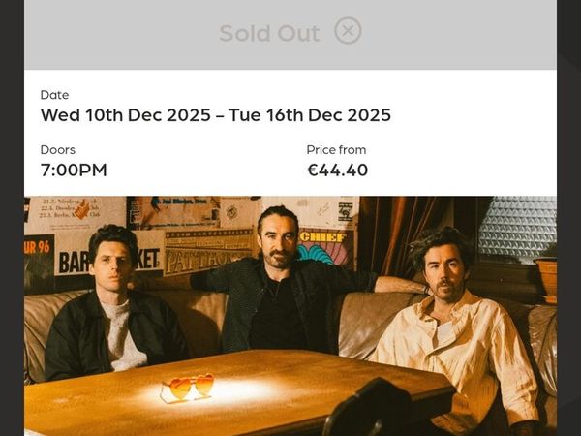
Task: Click the €44.40 ticket price
Action: coord(337,171)
